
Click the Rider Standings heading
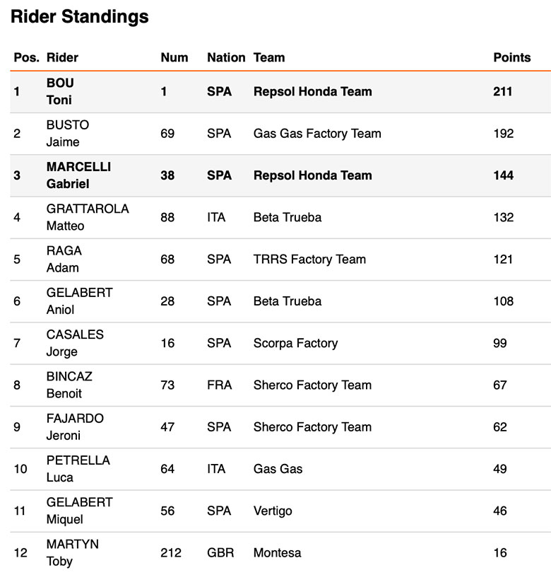[x=80, y=17]
